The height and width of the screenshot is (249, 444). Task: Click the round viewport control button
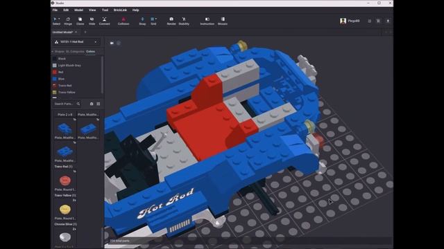click(x=119, y=43)
